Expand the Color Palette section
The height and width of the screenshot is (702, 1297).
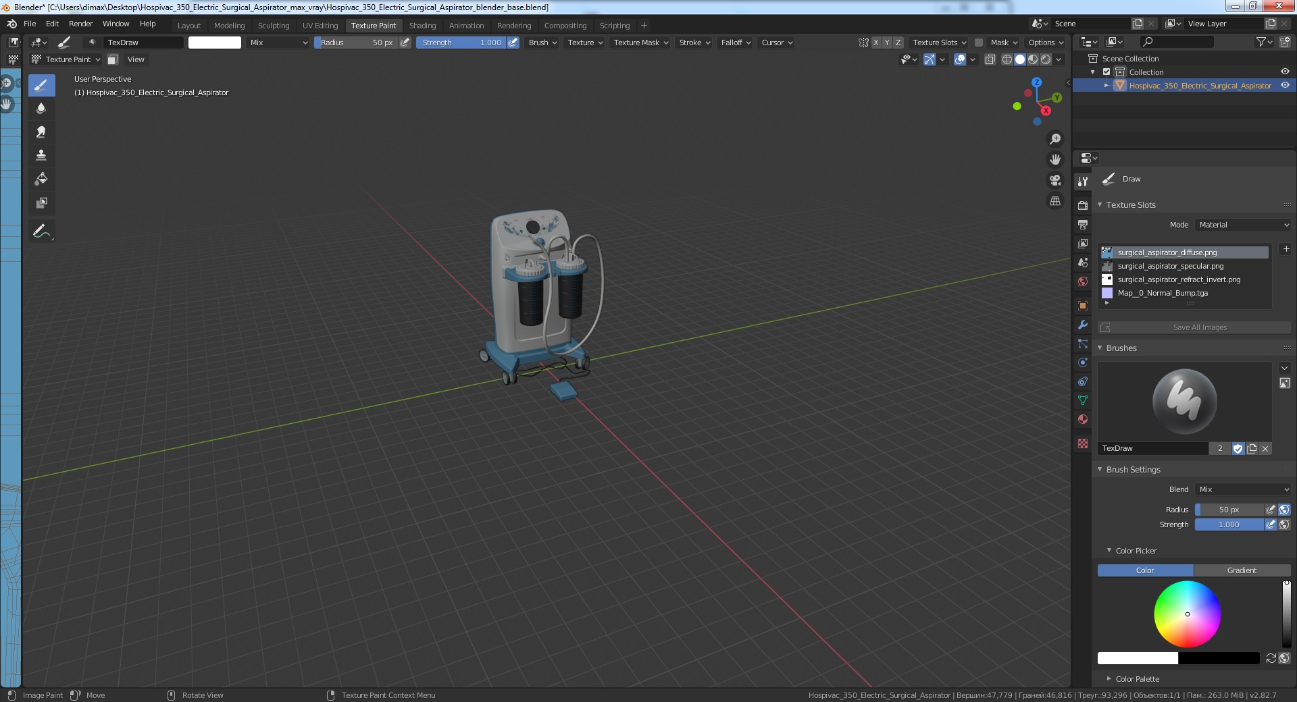(x=1109, y=679)
